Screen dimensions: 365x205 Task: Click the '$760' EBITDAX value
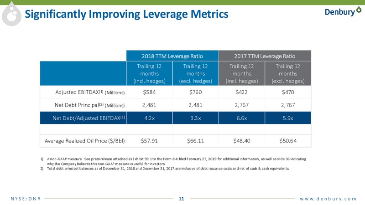[x=195, y=92]
